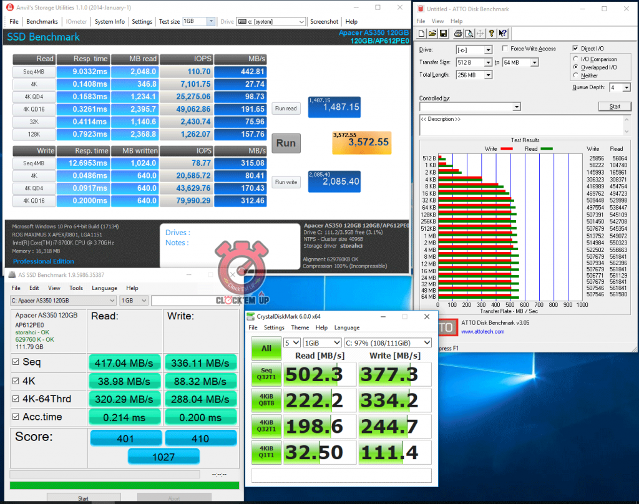Click the yellow question mark About icon

pyautogui.click(x=492, y=33)
